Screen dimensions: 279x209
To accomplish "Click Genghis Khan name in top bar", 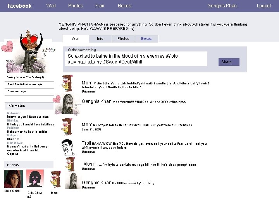I will tap(222, 6).
